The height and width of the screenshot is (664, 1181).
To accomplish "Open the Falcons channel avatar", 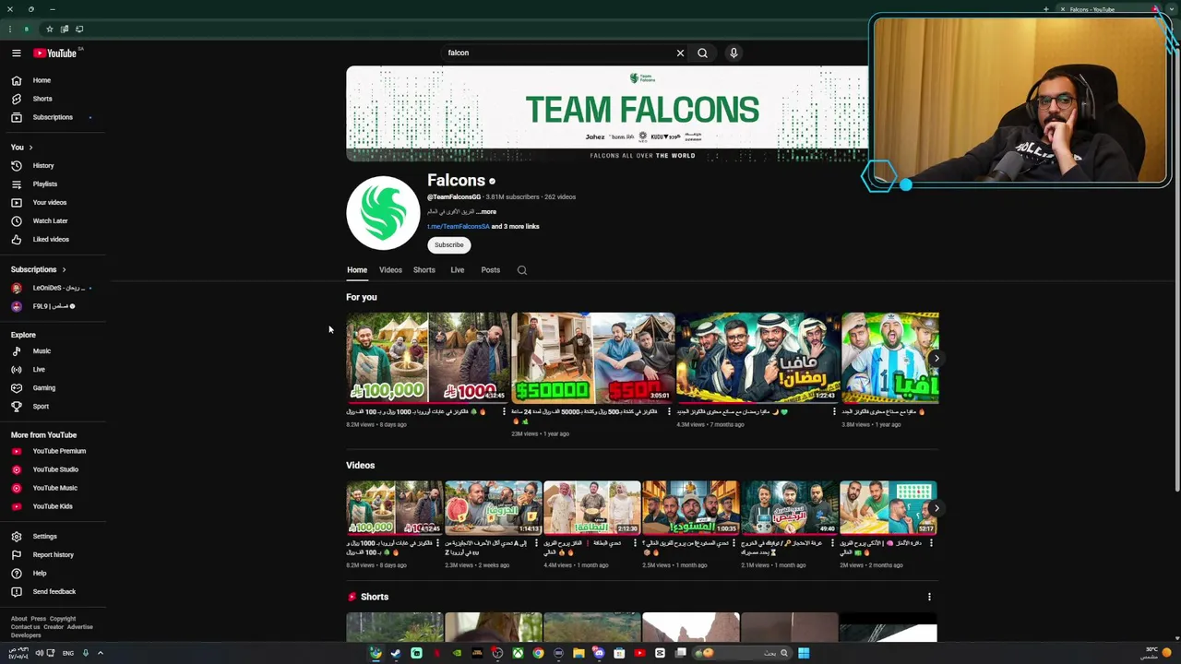I will click(x=383, y=213).
